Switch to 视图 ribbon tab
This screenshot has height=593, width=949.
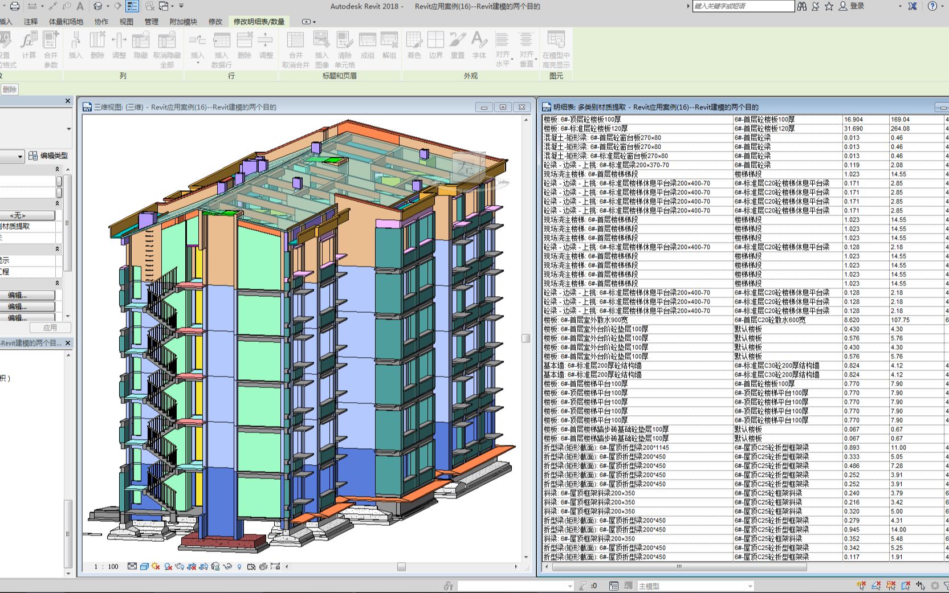click(126, 22)
